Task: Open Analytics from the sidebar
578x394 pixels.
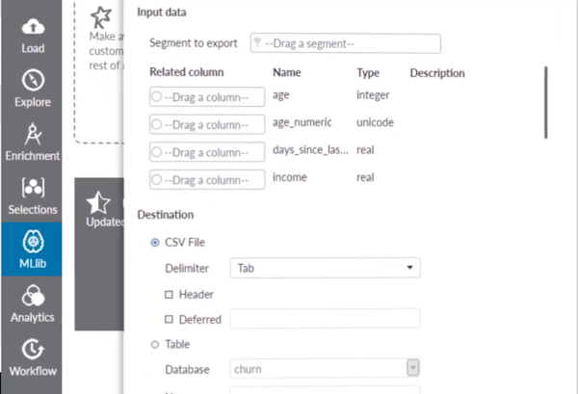Action: tap(32, 304)
